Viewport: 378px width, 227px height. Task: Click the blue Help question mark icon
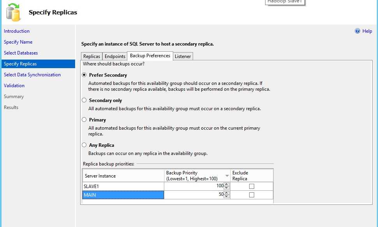(357, 31)
